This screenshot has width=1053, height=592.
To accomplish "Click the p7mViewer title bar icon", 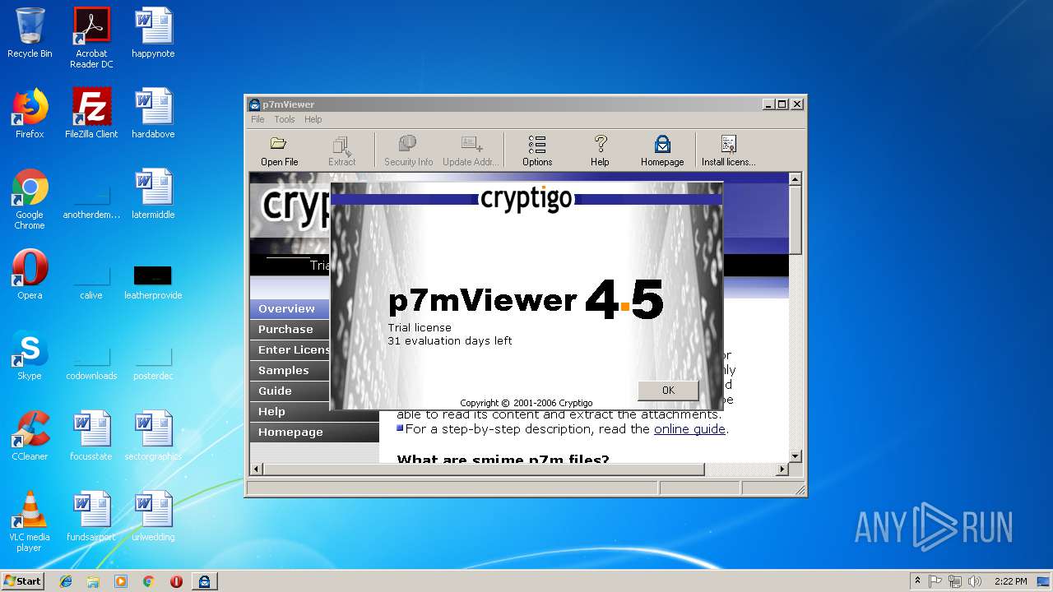I will pyautogui.click(x=255, y=104).
